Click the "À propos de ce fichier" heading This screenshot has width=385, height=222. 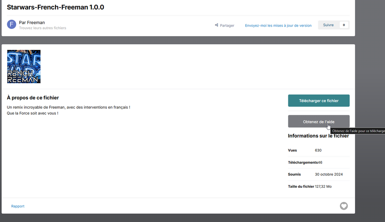pos(33,98)
